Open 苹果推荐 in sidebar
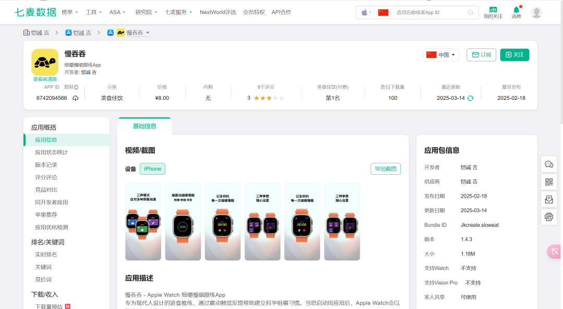Screen dimensions: 563x309 click(46, 215)
